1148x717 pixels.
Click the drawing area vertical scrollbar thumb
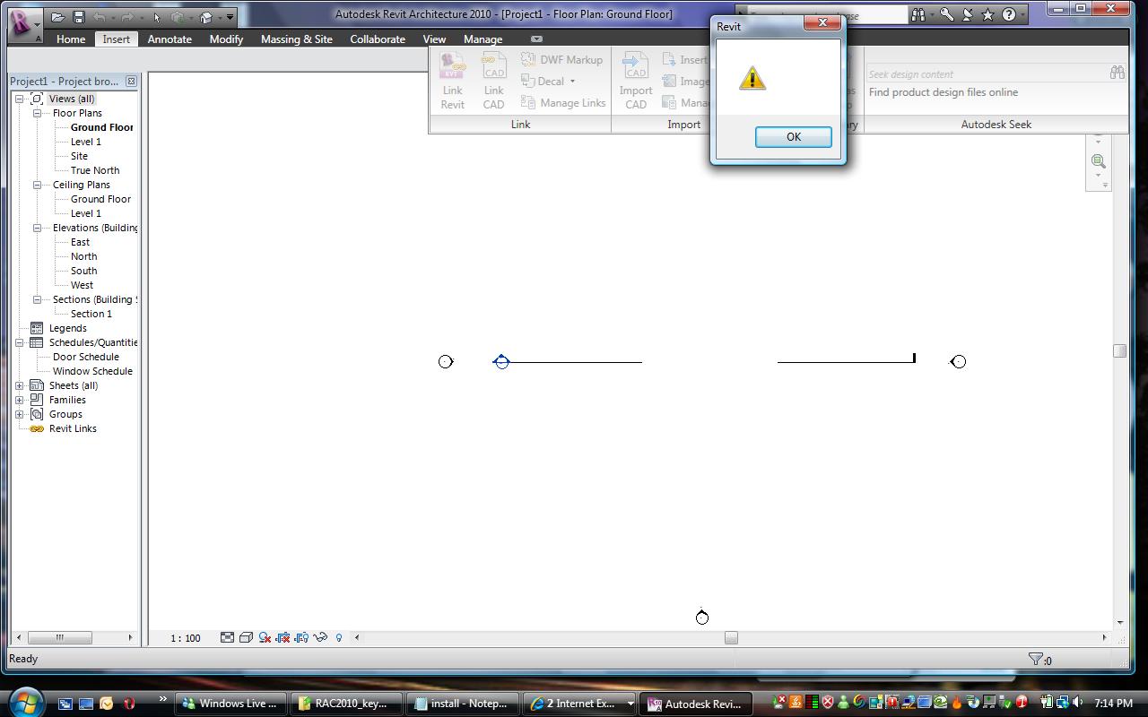pyautogui.click(x=1119, y=350)
